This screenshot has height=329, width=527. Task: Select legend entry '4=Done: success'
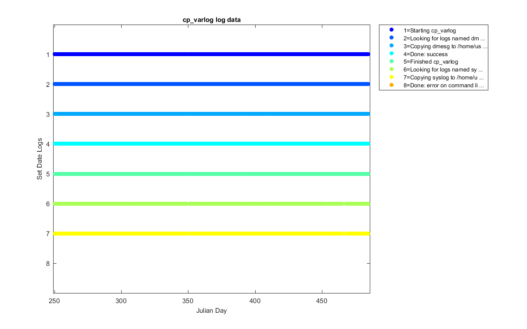[426, 54]
